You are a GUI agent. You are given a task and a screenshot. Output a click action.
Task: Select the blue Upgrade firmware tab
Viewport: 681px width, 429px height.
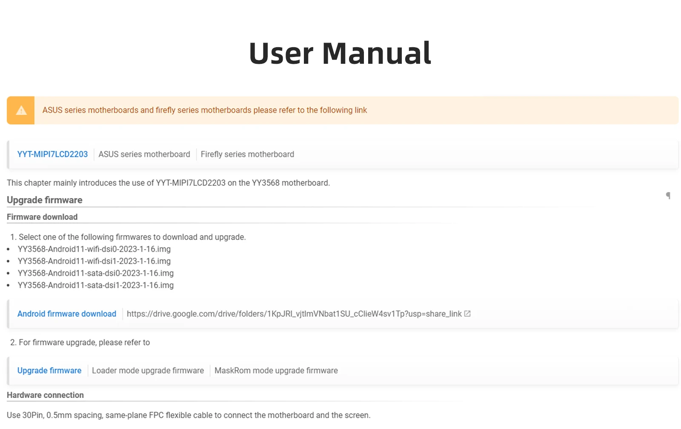pyautogui.click(x=49, y=370)
